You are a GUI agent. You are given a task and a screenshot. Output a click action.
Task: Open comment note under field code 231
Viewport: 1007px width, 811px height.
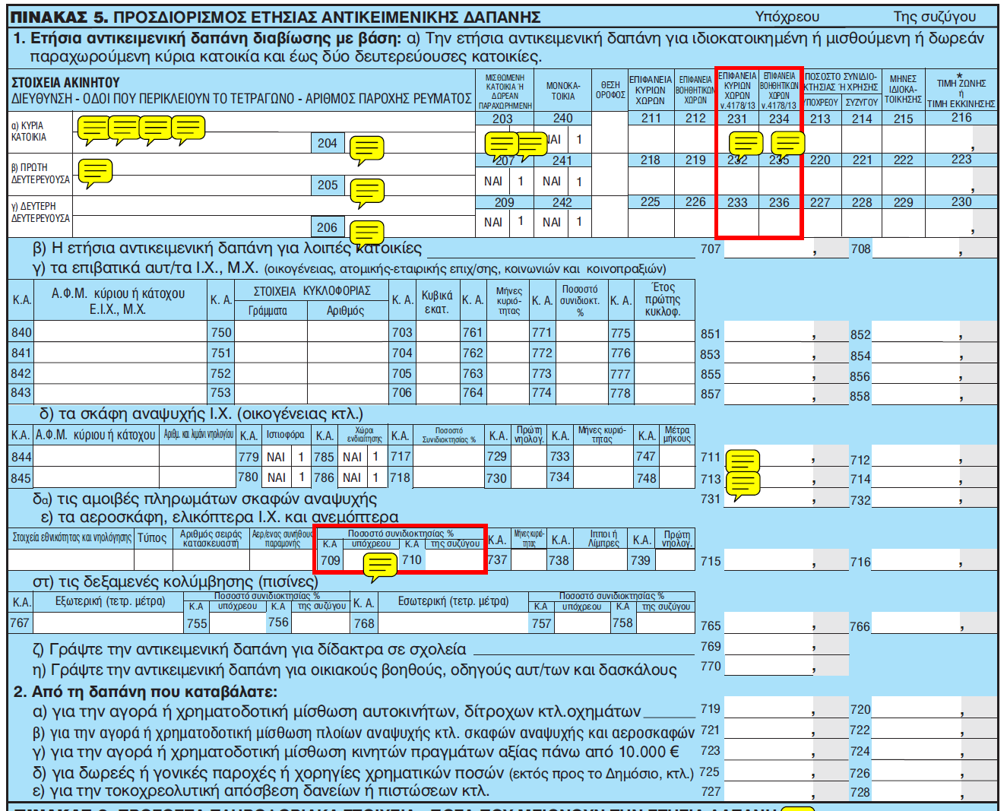pyautogui.click(x=746, y=145)
